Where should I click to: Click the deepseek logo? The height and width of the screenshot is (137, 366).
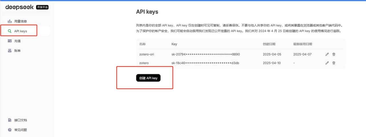pyautogui.click(x=19, y=7)
